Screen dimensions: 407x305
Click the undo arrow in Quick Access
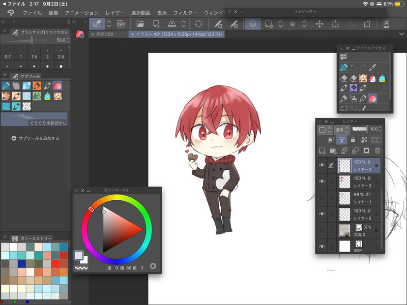[x=355, y=68]
